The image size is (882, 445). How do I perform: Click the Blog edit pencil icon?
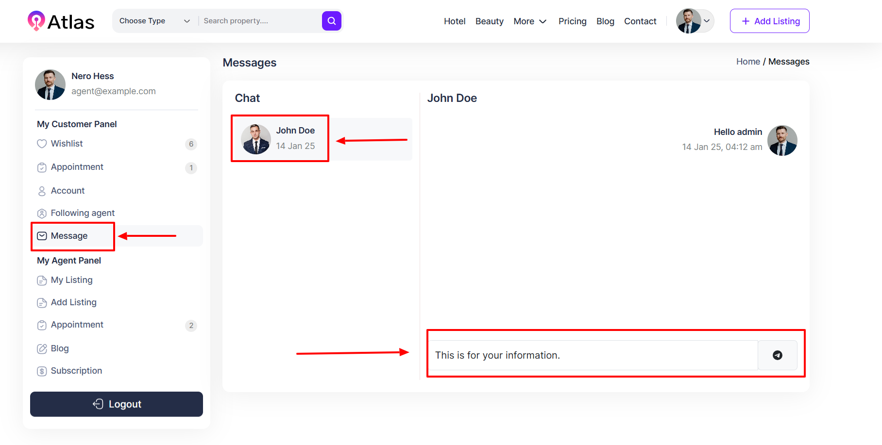point(42,349)
